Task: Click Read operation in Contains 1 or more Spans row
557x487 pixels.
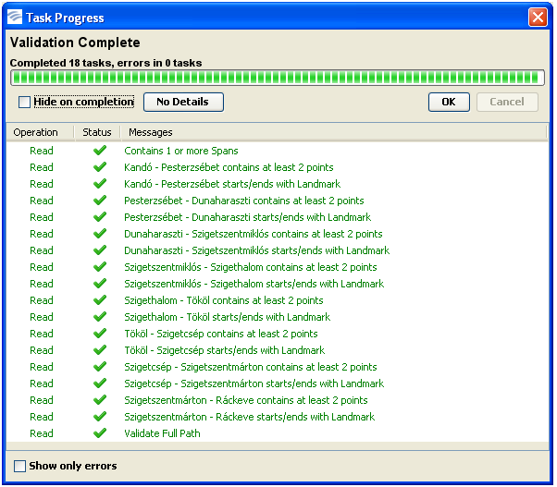Action: pyautogui.click(x=42, y=151)
